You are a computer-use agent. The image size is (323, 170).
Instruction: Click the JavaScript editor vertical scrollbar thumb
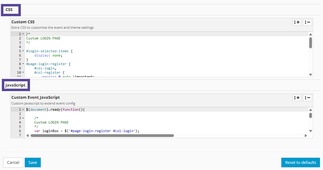coord(310,116)
